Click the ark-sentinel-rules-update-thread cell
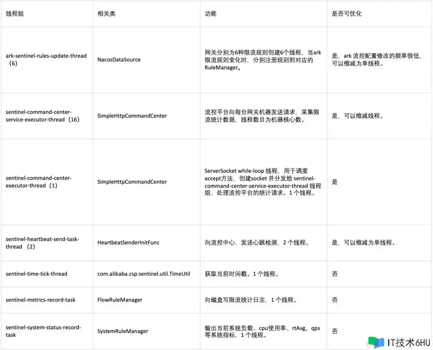The width and height of the screenshot is (433, 350). [46, 59]
